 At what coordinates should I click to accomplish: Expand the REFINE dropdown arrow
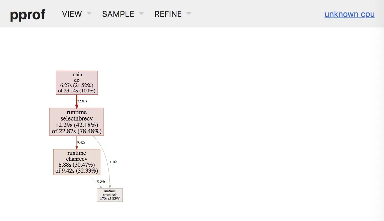tap(189, 13)
